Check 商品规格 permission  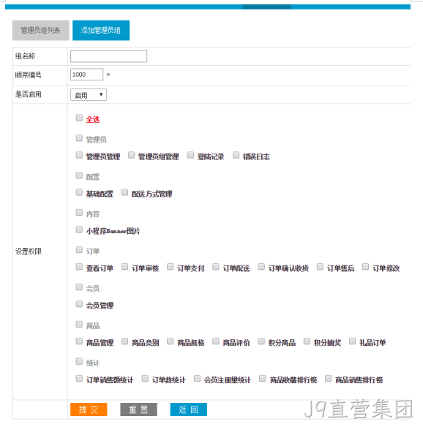[170, 341]
